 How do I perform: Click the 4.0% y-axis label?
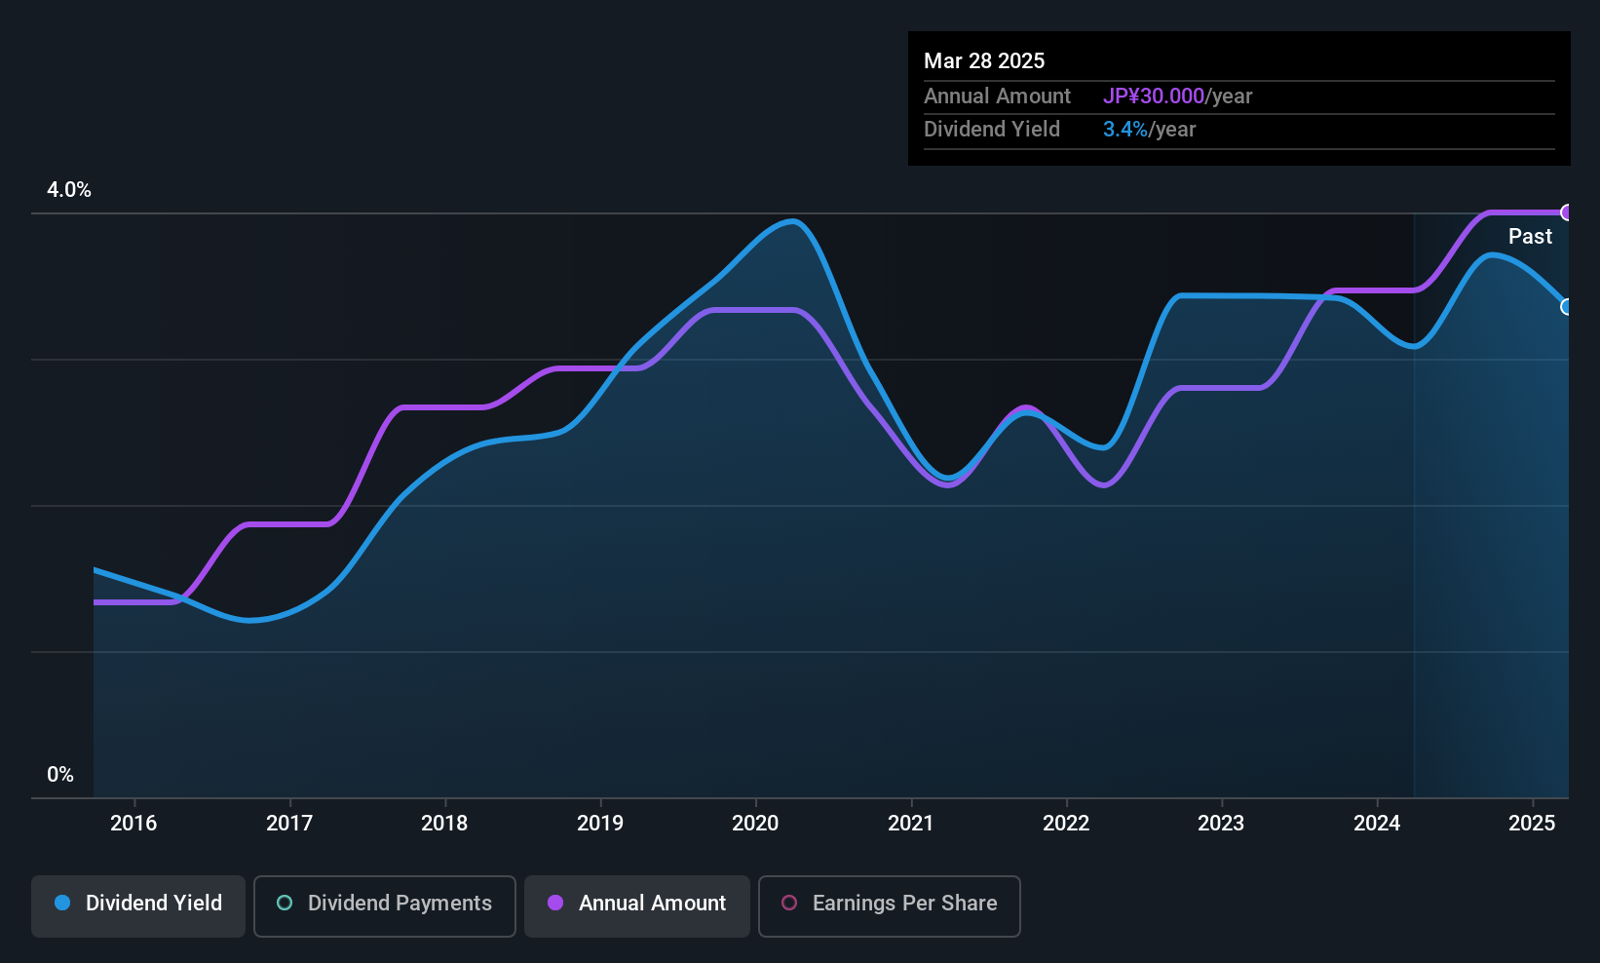click(69, 190)
